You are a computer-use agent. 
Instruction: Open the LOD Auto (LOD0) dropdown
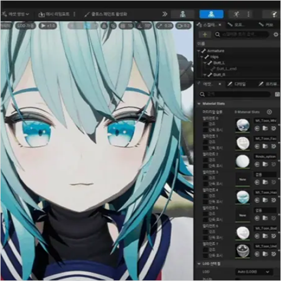coord(253,272)
